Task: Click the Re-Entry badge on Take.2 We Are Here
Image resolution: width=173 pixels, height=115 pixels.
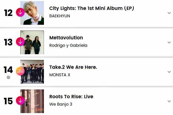Action: click(20, 71)
